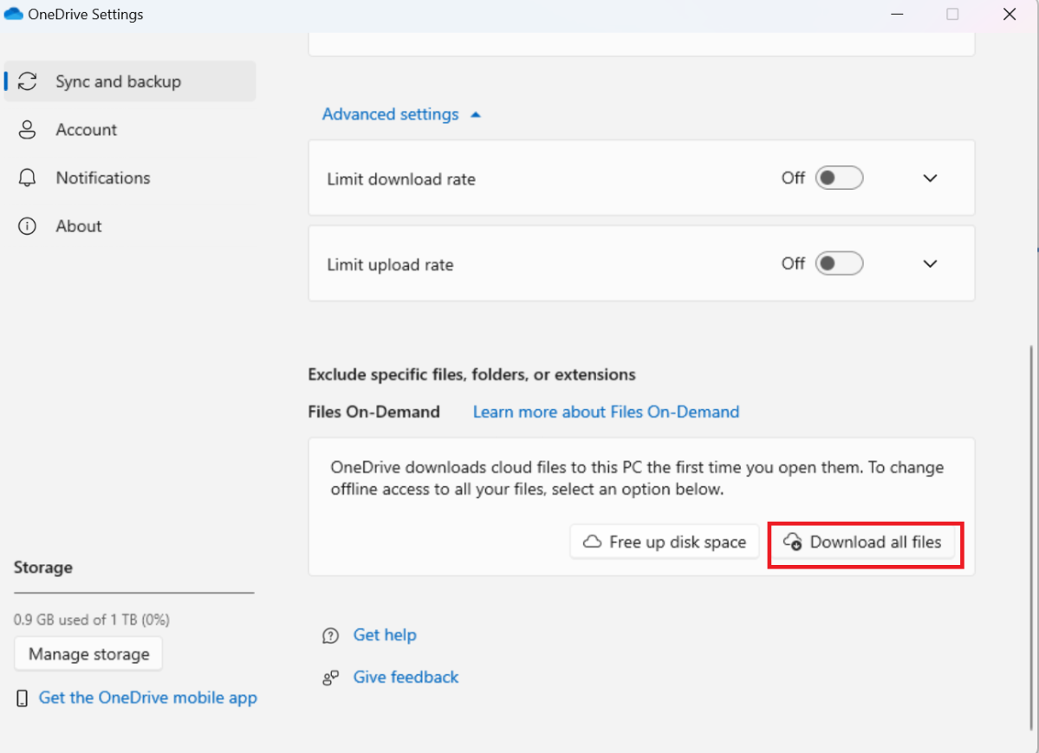Click Free up disk space button
The width and height of the screenshot is (1039, 753).
click(665, 542)
